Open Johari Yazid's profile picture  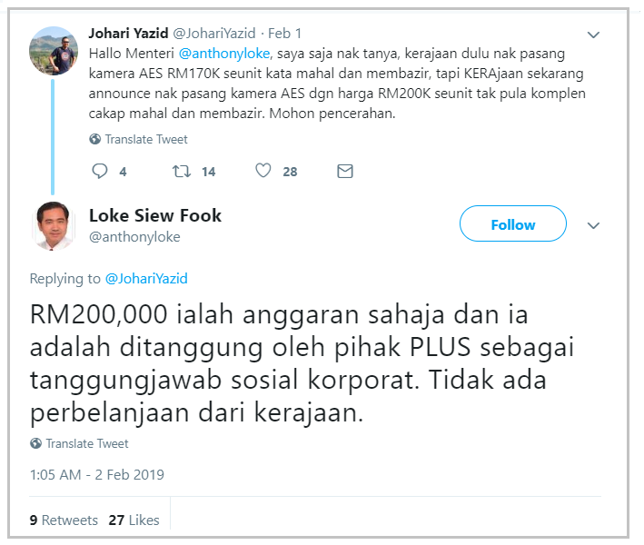pyautogui.click(x=54, y=51)
